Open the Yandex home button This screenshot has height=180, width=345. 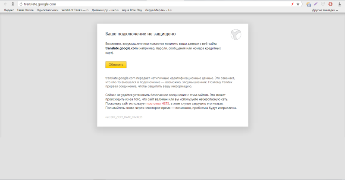tap(13, 4)
